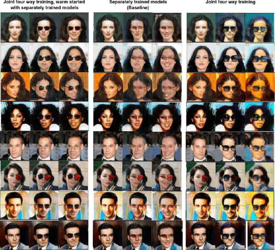Click the heading "Separately trained models (Baseline)"
275x250 pixels.
coord(138,5)
